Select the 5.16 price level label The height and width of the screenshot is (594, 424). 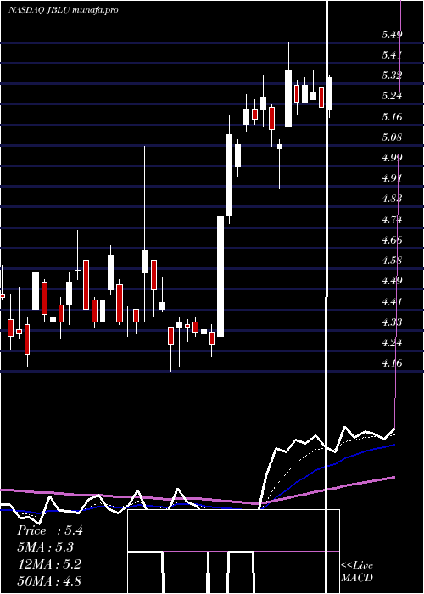(392, 116)
